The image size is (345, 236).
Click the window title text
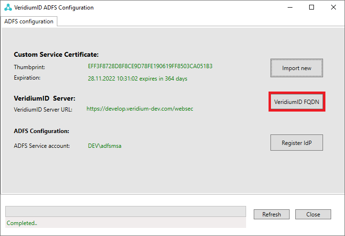(54, 8)
